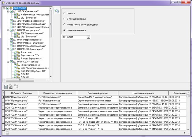The width and height of the screenshot is (192, 137).
Task: Sort by the "Добывное общество" column header
Action: (x=20, y=93)
